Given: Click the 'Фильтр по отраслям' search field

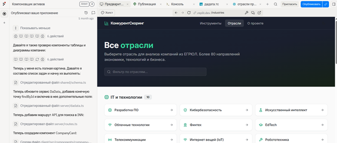Looking at the screenshot, I should click(155, 72).
